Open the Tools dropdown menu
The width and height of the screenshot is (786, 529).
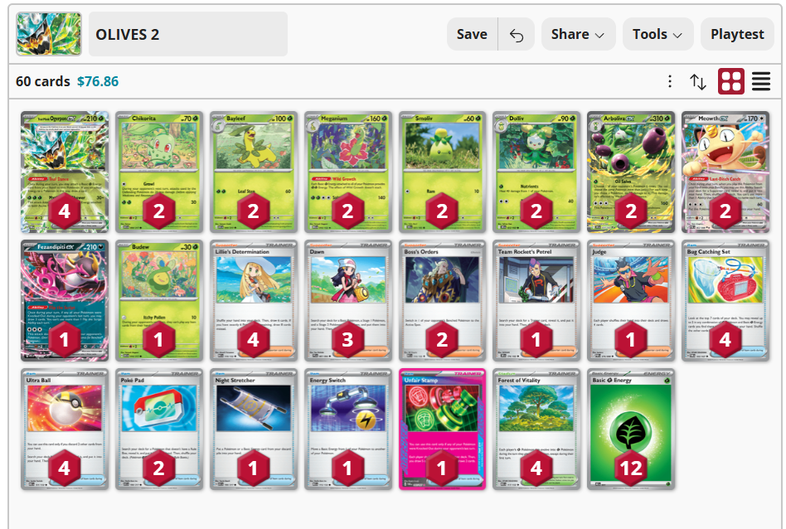point(657,34)
